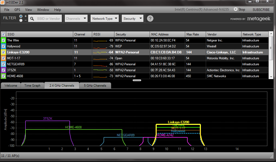Switch to the 2.4 GHz Channels tab
Screen dimensions: 276x162
tap(62, 86)
